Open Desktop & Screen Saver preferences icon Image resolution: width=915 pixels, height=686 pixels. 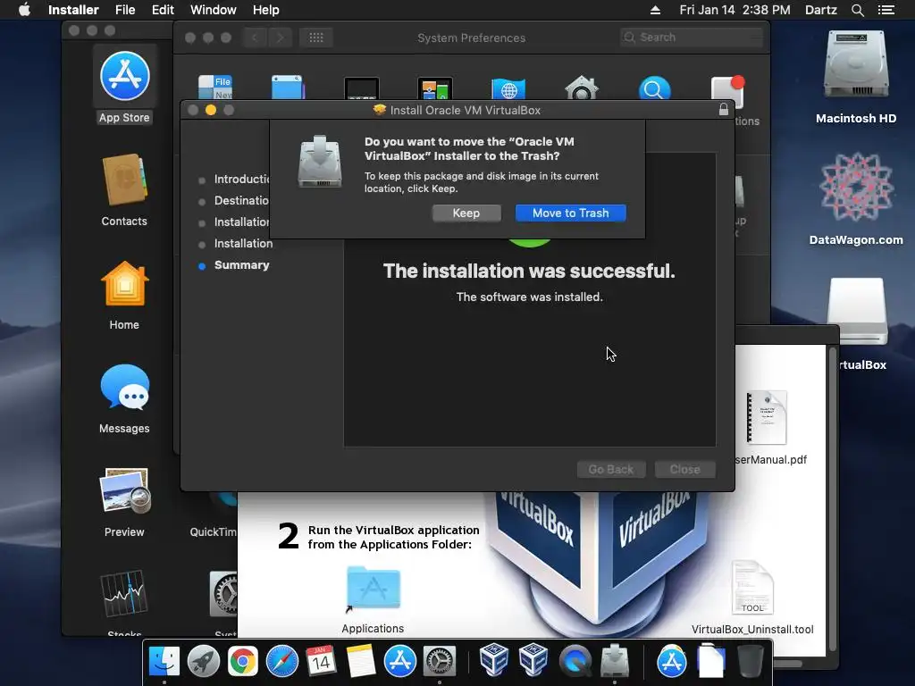tap(288, 88)
